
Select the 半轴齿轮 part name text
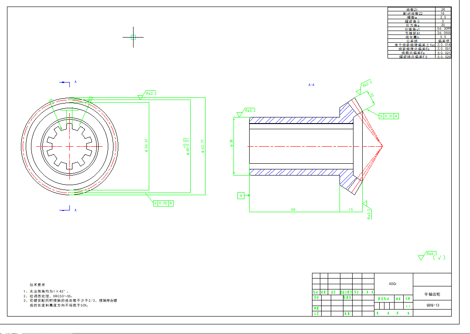coord(432,294)
